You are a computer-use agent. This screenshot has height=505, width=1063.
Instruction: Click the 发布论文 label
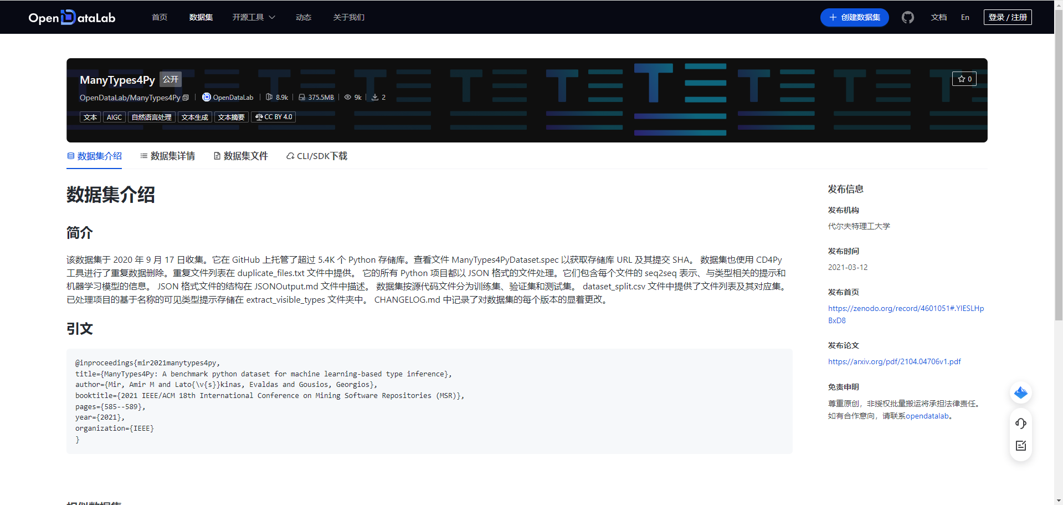coord(844,345)
